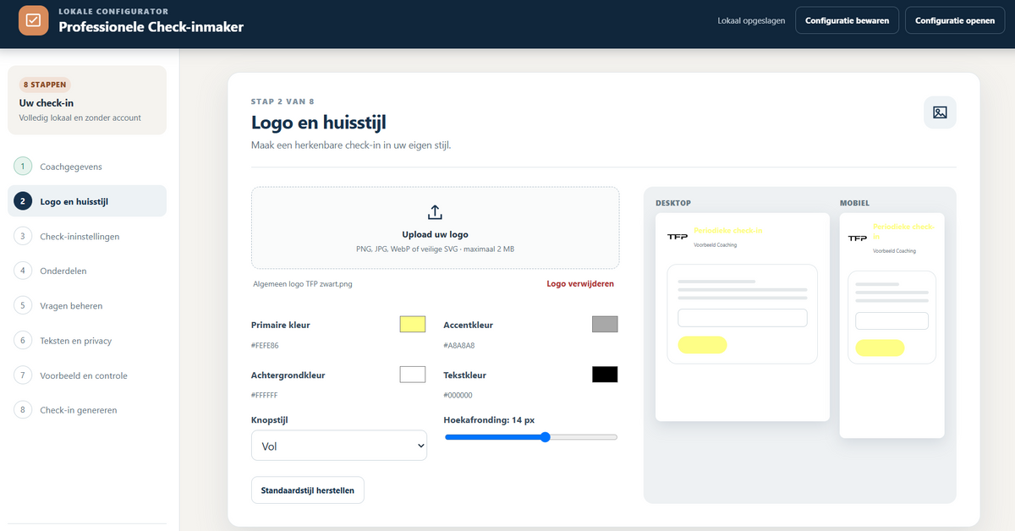1015x531 pixels.
Task: Click the #000000 hex value
Action: pos(458,395)
